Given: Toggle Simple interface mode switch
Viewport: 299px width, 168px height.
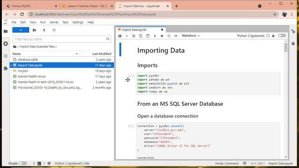Looking at the screenshot, I should click(23, 163).
